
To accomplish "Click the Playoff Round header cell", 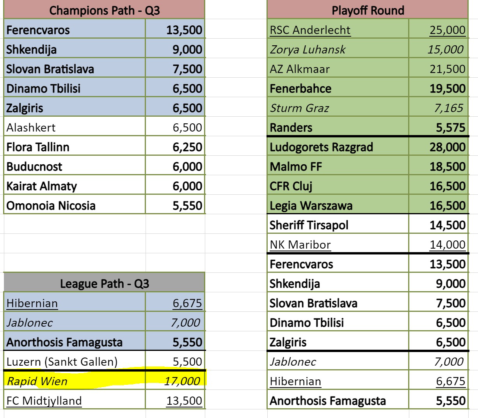I will 368,10.
